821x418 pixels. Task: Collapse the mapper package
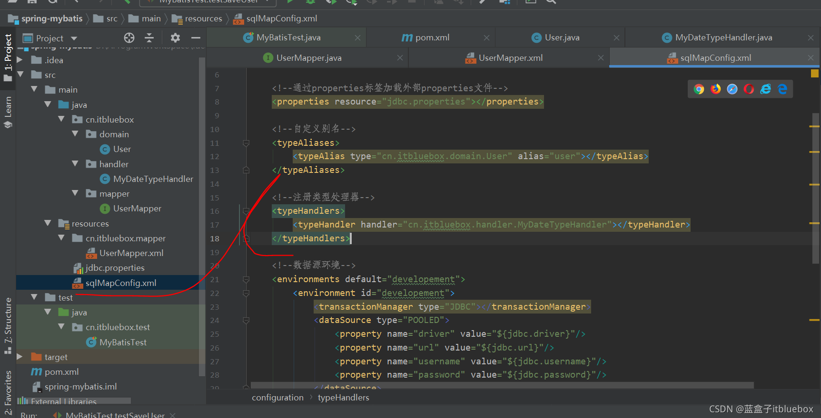tap(75, 193)
